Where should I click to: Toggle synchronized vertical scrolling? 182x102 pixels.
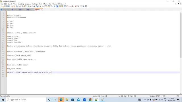coord(46,6)
